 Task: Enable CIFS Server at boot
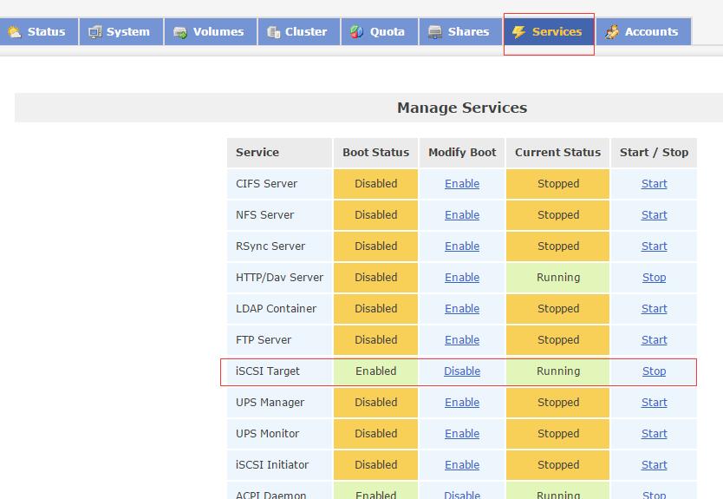(x=462, y=184)
